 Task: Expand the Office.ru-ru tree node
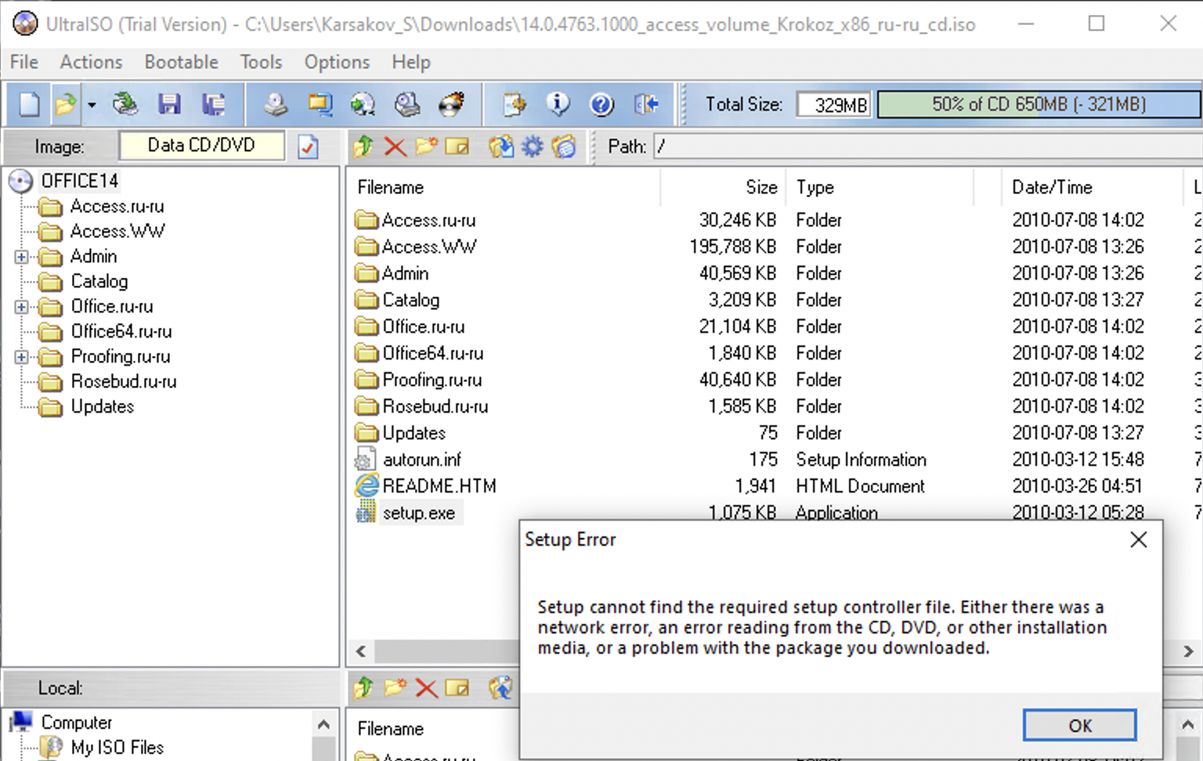(x=22, y=307)
